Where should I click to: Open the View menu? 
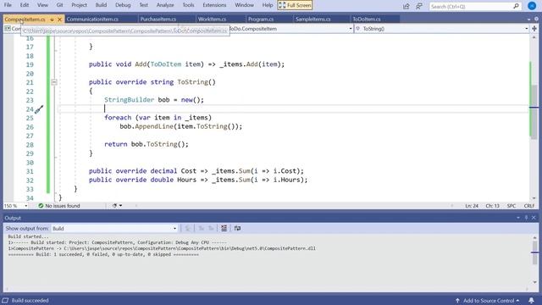(x=42, y=5)
